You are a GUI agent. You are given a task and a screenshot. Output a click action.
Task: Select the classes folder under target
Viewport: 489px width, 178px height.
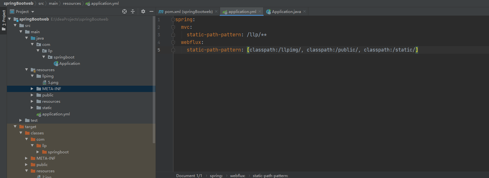[37, 133]
